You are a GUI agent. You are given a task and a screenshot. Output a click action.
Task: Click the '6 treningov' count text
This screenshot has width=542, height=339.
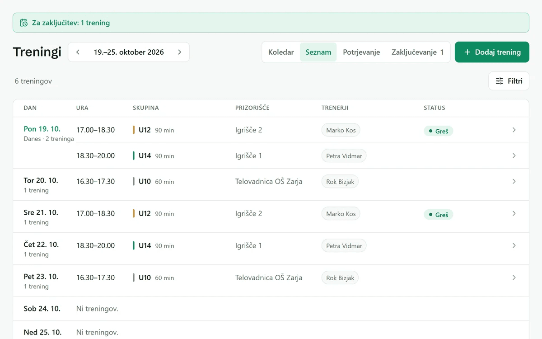(33, 81)
